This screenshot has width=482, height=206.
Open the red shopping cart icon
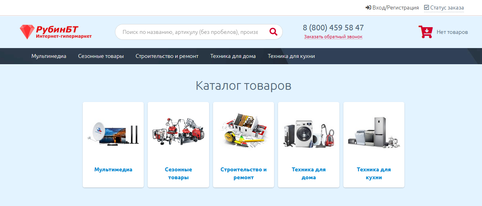coord(425,32)
